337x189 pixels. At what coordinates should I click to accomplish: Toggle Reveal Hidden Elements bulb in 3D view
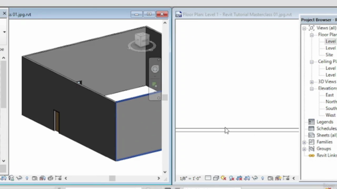[27, 178]
